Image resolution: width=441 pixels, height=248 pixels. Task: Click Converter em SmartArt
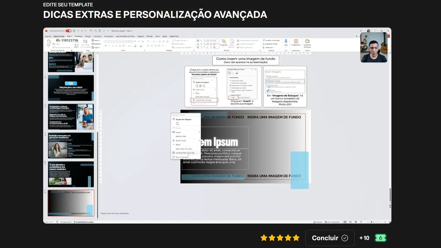pos(182,47)
